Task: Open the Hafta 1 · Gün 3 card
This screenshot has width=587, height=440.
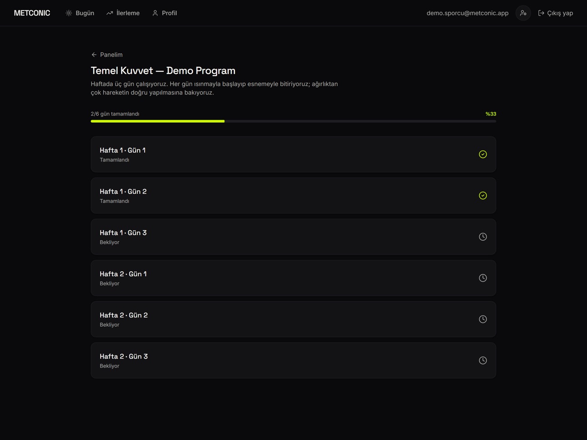Action: click(x=293, y=237)
